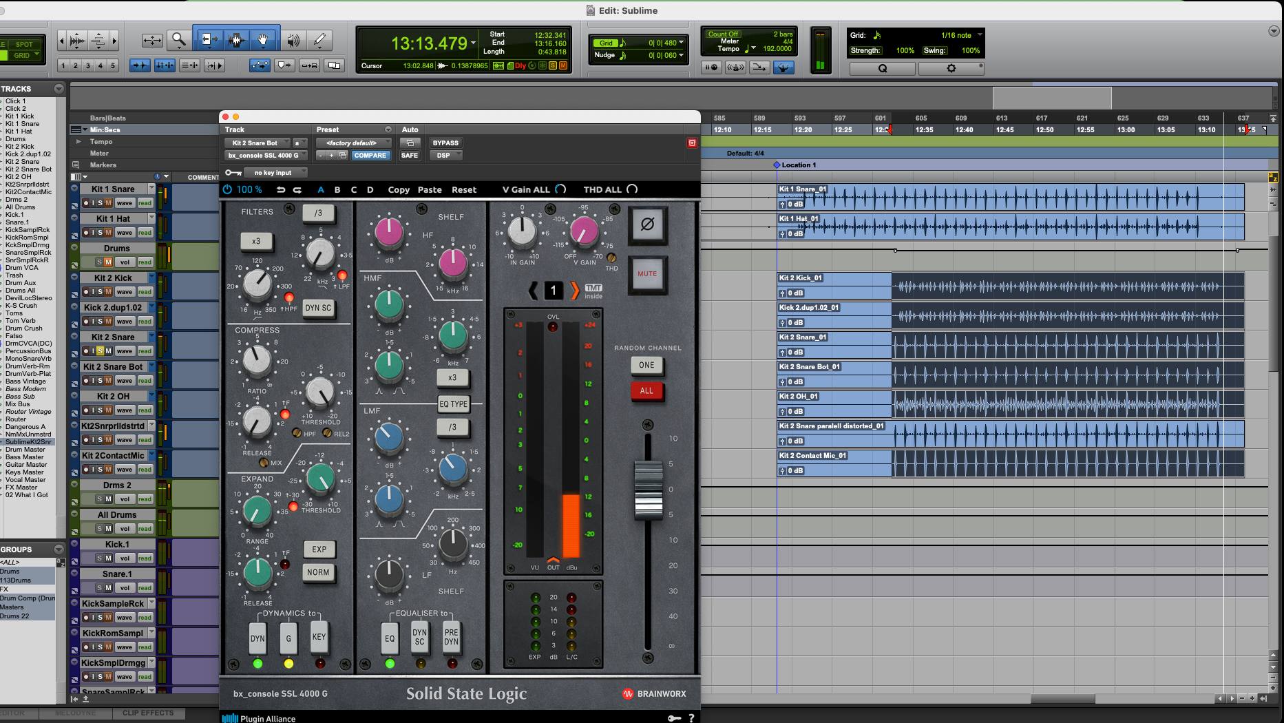Click the red plugin target icon
The image size is (1284, 723).
click(x=692, y=143)
